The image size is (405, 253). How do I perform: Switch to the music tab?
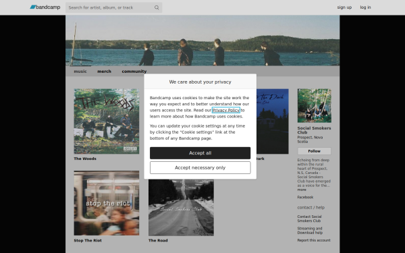(80, 72)
